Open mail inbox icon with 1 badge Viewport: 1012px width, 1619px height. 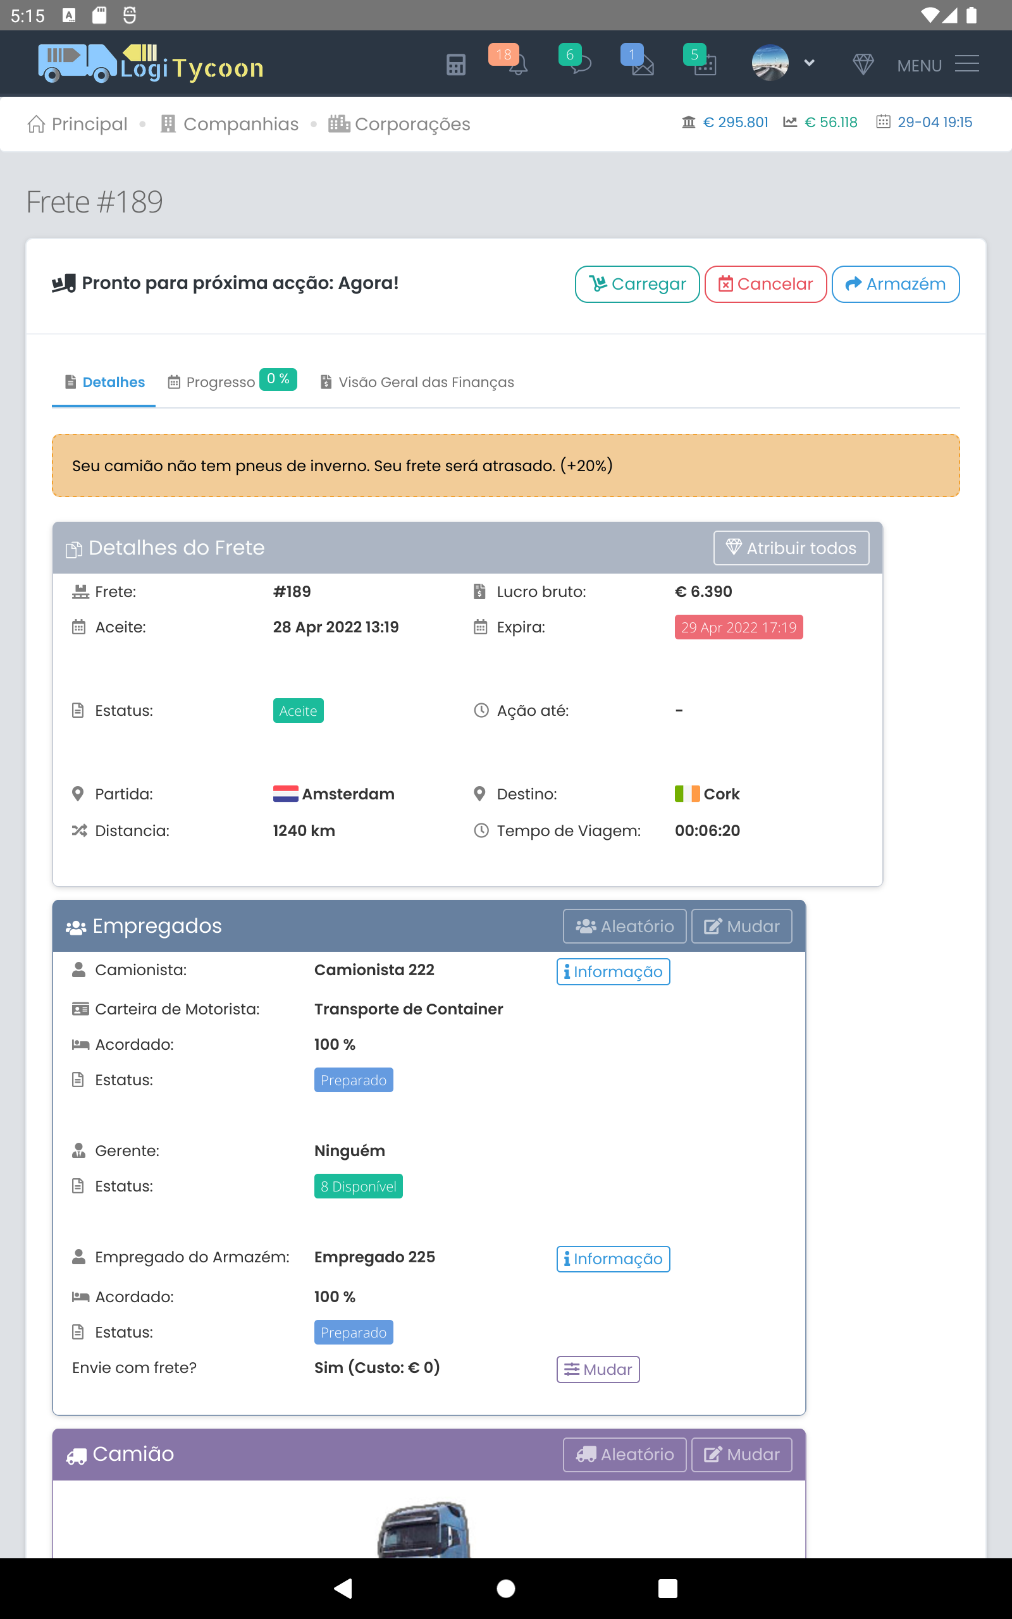642,65
